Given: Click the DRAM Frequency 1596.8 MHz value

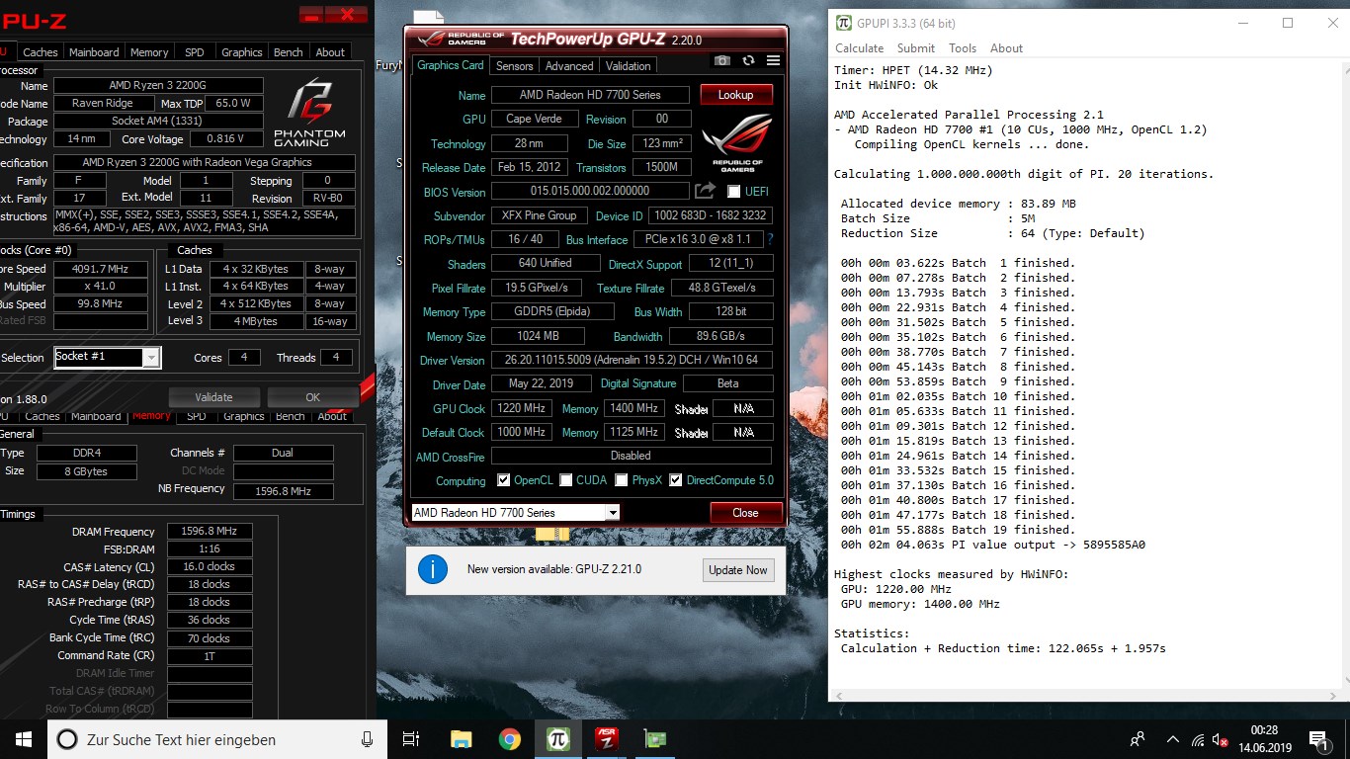Looking at the screenshot, I should point(210,531).
